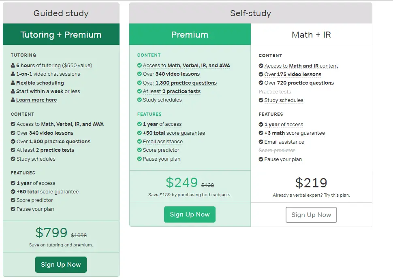Select the 'Self-study' header
393x278 pixels.
click(x=250, y=13)
